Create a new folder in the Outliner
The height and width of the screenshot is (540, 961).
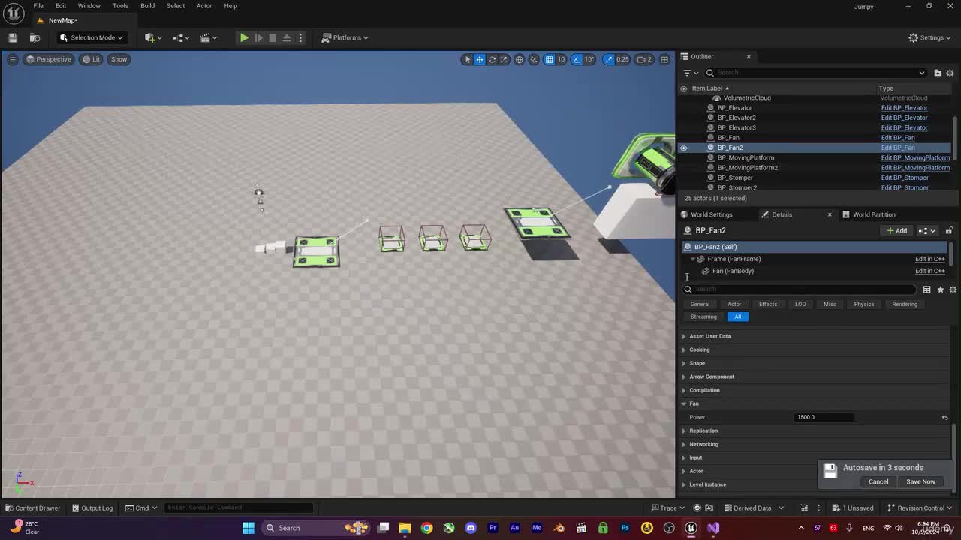point(938,73)
